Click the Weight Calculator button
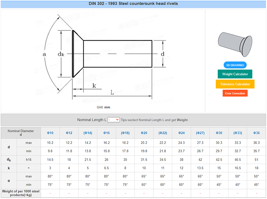This screenshot has width=267, height=199. (x=235, y=74)
